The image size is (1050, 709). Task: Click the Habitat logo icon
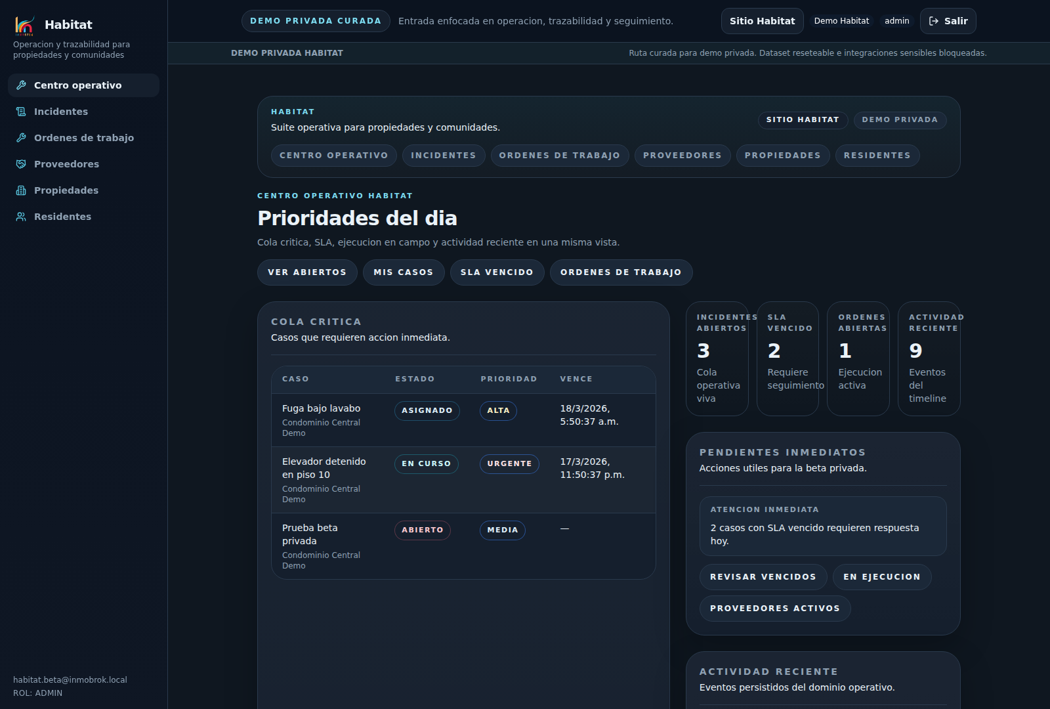coord(24,25)
